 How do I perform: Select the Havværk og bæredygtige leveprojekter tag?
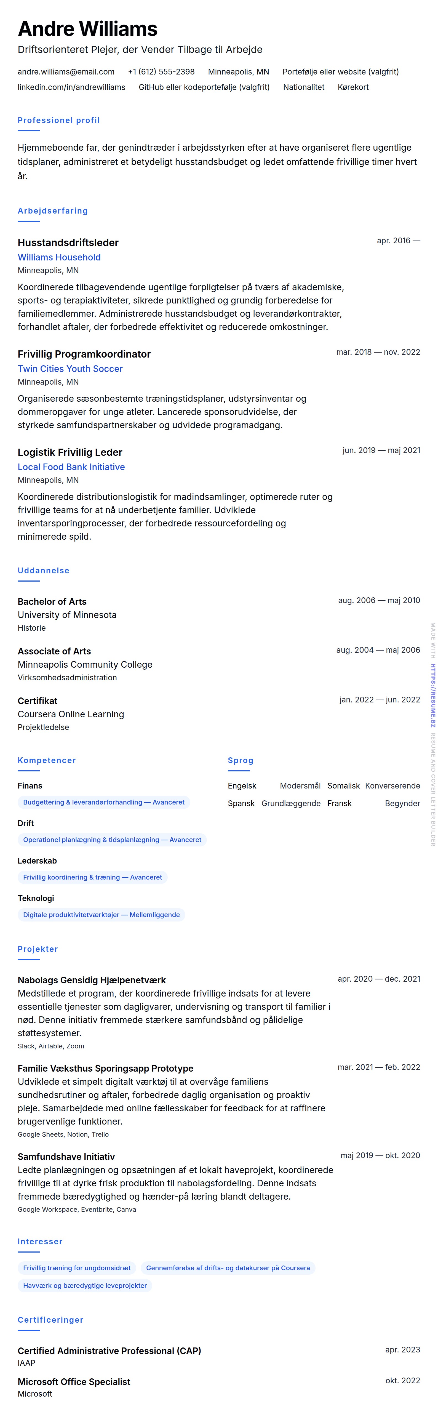point(85,1285)
